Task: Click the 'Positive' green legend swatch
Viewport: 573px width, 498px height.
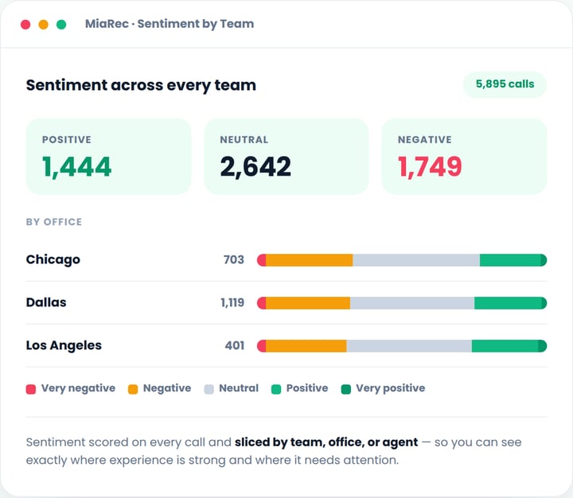Action: 276,389
